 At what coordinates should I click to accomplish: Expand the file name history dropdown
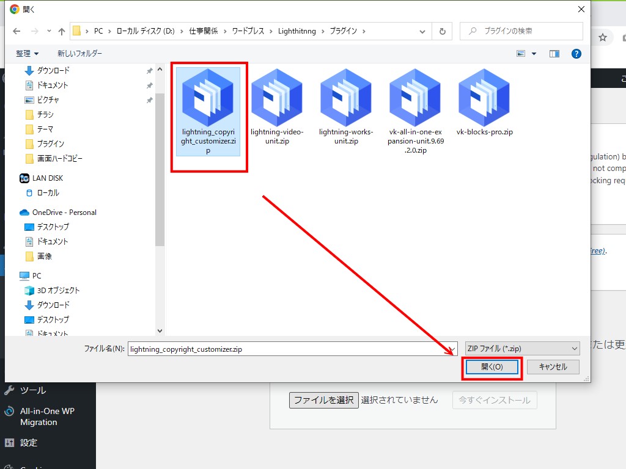[452, 349]
